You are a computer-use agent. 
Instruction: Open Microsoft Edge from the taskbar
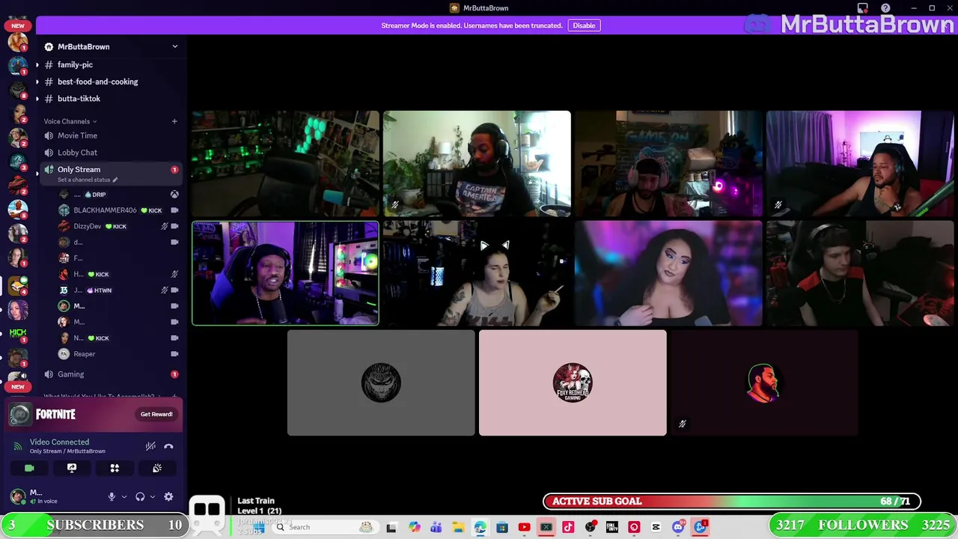480,527
